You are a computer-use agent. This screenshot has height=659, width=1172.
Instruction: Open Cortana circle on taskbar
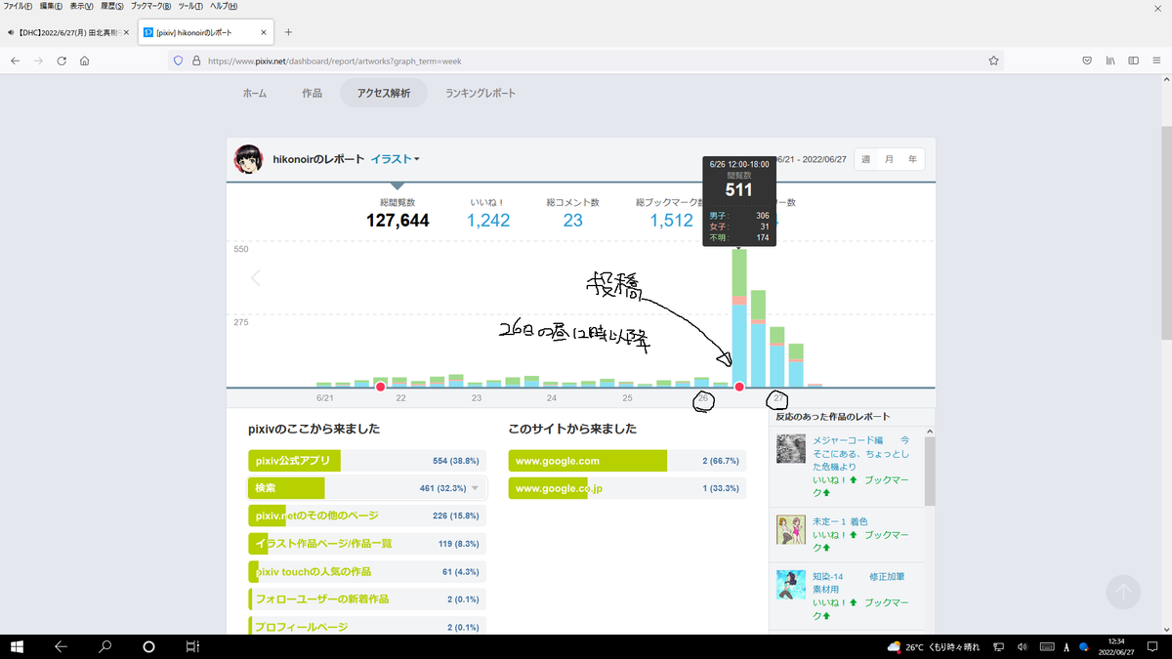[x=149, y=646]
